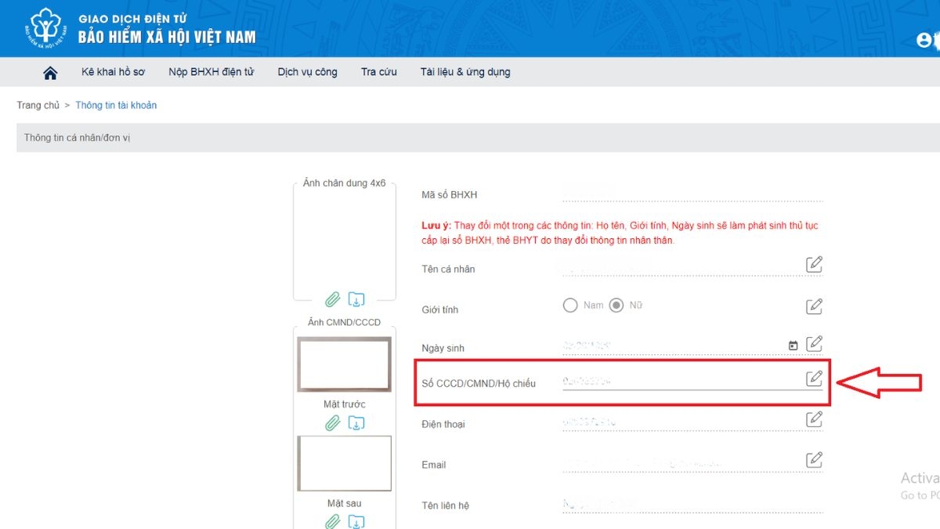Download the Mặt trước ID image
The height and width of the screenshot is (529, 940).
click(x=356, y=423)
